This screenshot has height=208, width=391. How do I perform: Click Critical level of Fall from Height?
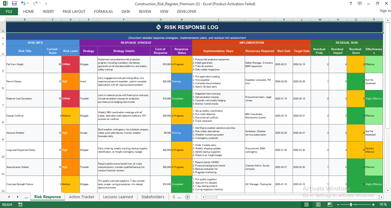pos(70,64)
